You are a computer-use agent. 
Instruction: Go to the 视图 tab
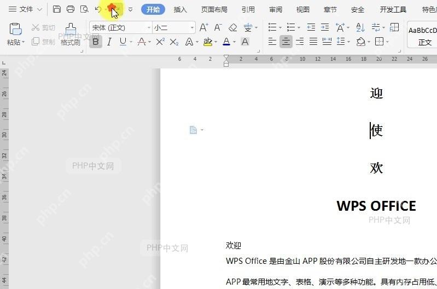303,9
